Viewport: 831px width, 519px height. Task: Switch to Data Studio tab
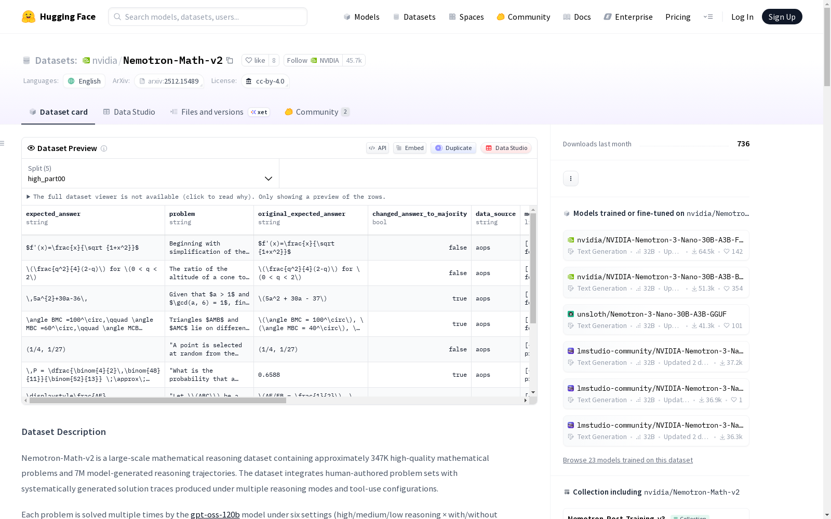click(129, 112)
